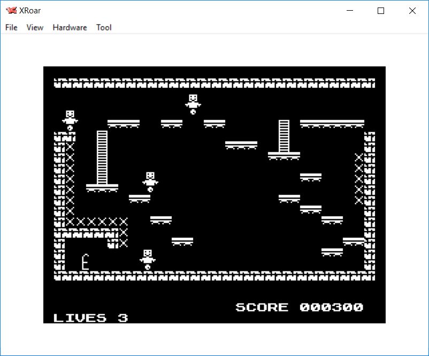Click the robot at top center of the game

coord(193,104)
